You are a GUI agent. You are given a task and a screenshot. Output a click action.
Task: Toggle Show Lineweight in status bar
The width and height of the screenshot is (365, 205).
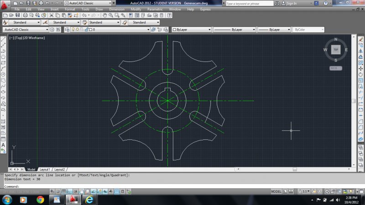coord(111,191)
